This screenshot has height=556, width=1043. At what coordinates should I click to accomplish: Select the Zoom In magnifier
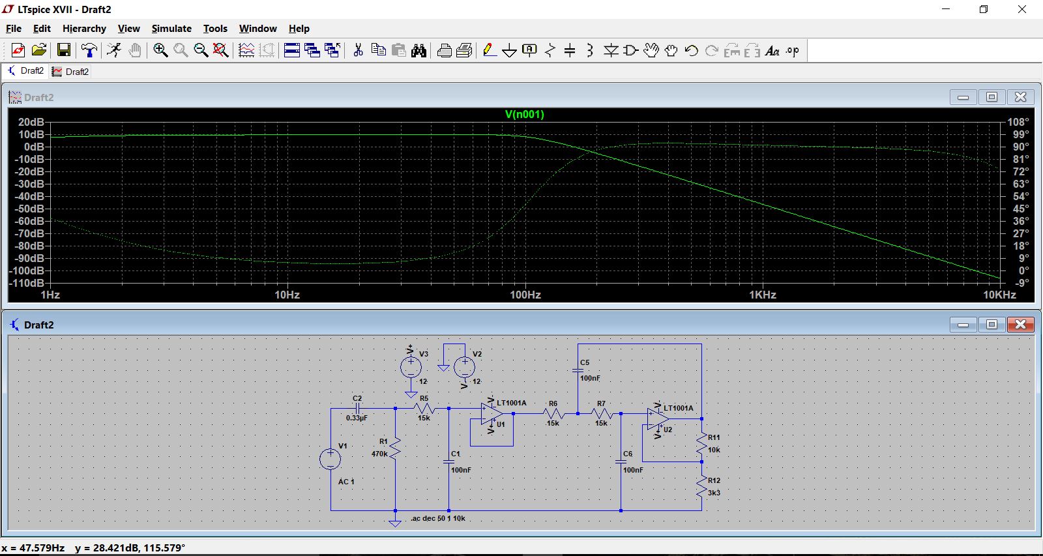click(160, 50)
